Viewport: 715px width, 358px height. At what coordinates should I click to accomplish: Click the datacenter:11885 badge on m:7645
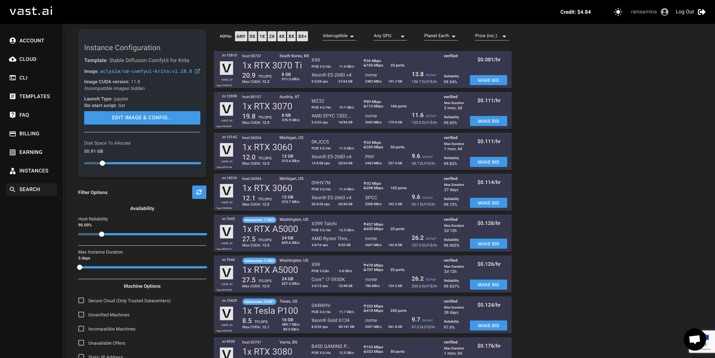[x=259, y=220]
